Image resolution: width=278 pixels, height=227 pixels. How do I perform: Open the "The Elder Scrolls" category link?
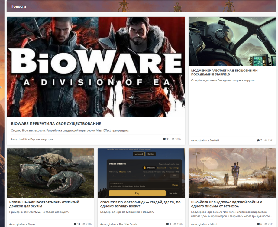pos(128,224)
